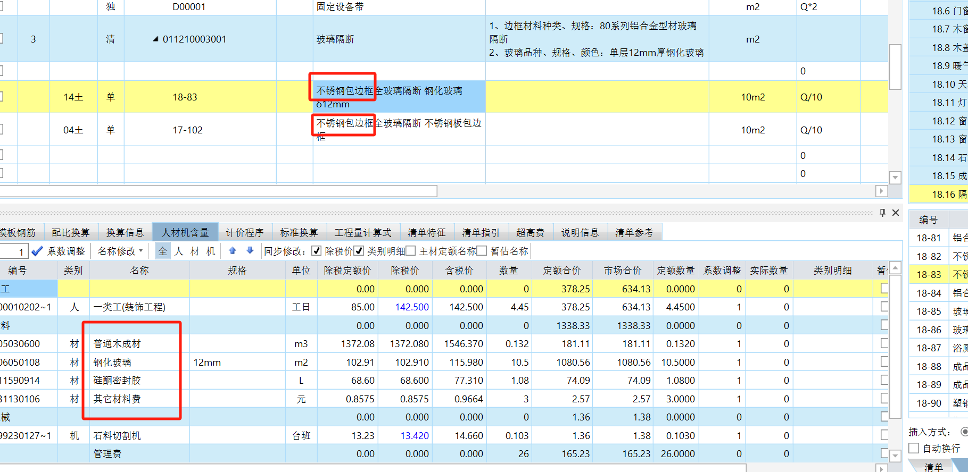Click up arrow of resource table scrollbar
The image size is (968, 472).
click(896, 268)
